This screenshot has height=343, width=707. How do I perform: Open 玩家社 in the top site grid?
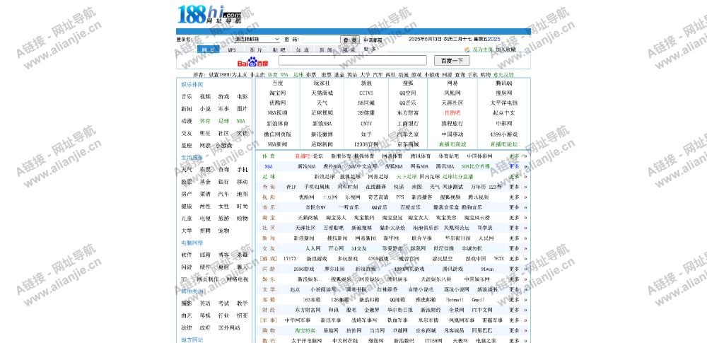322,83
